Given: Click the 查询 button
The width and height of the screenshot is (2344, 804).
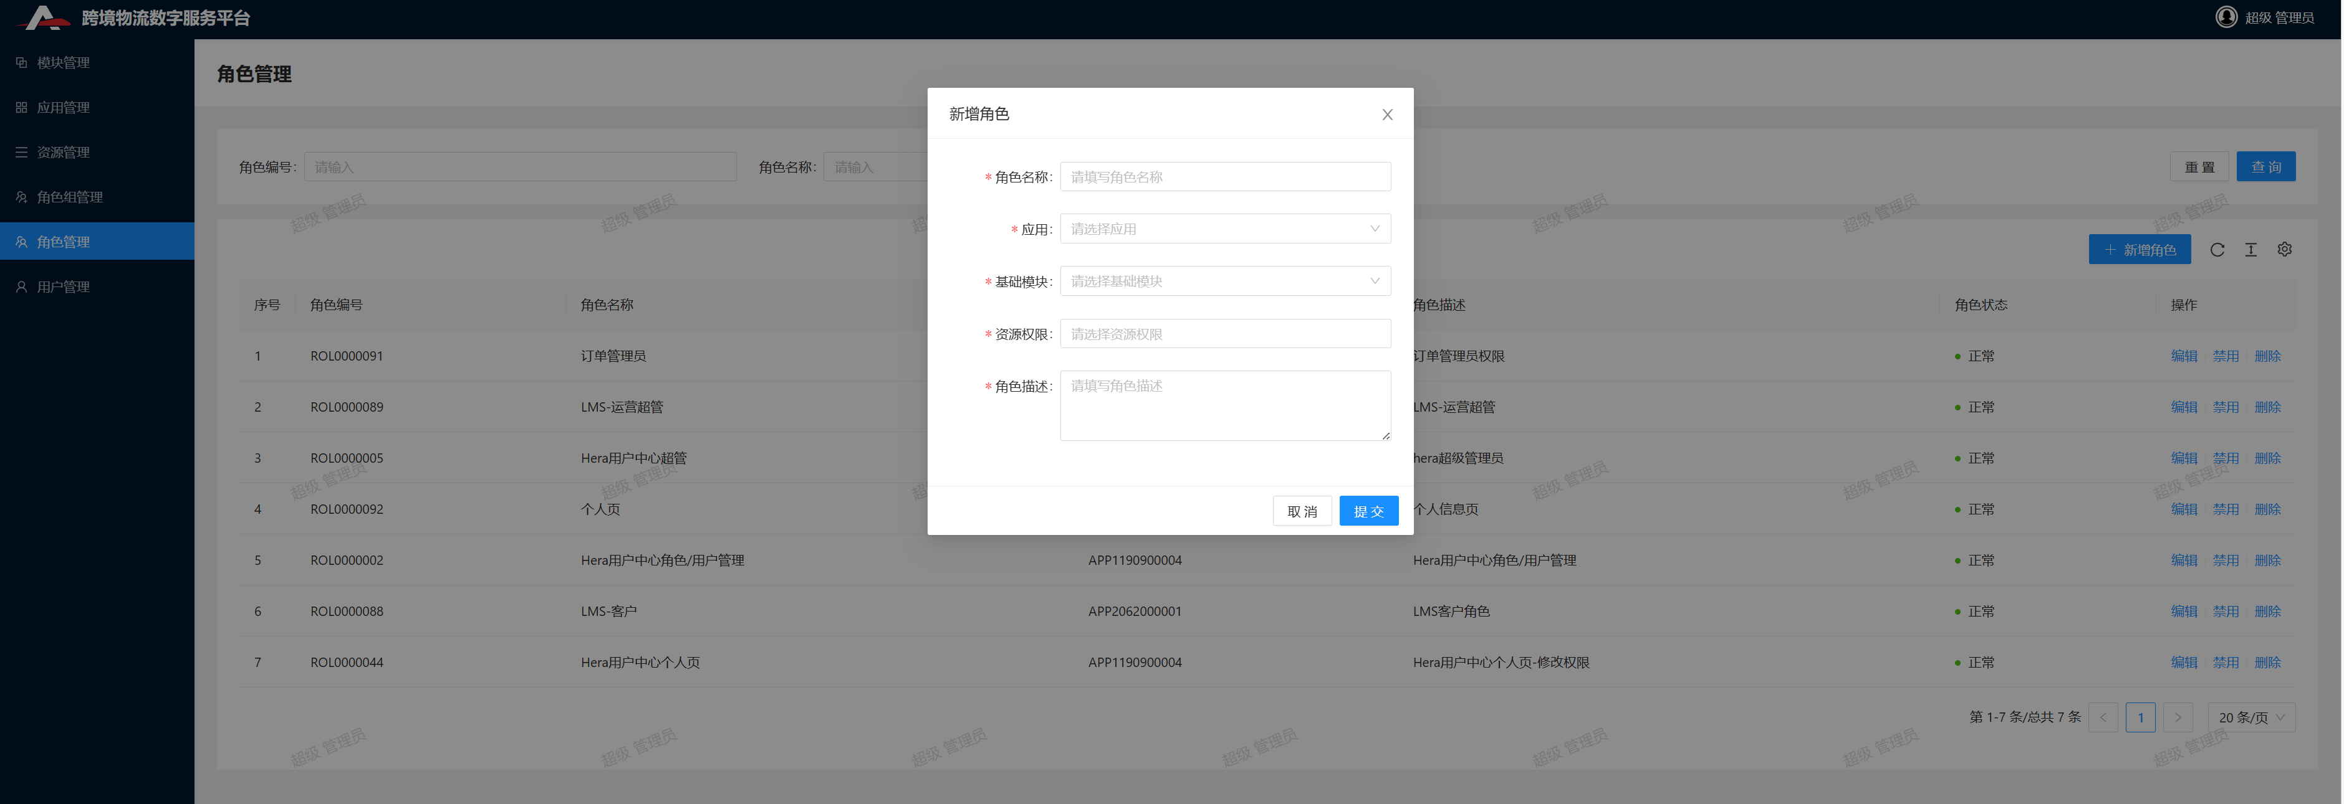Looking at the screenshot, I should (x=2265, y=166).
